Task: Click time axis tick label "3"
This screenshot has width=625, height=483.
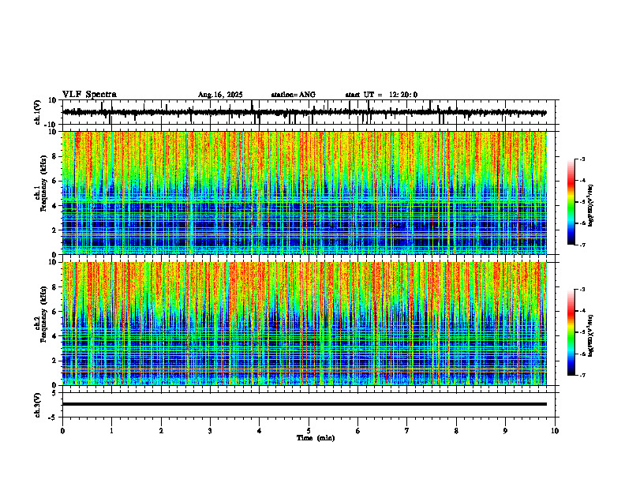Action: pyautogui.click(x=210, y=431)
